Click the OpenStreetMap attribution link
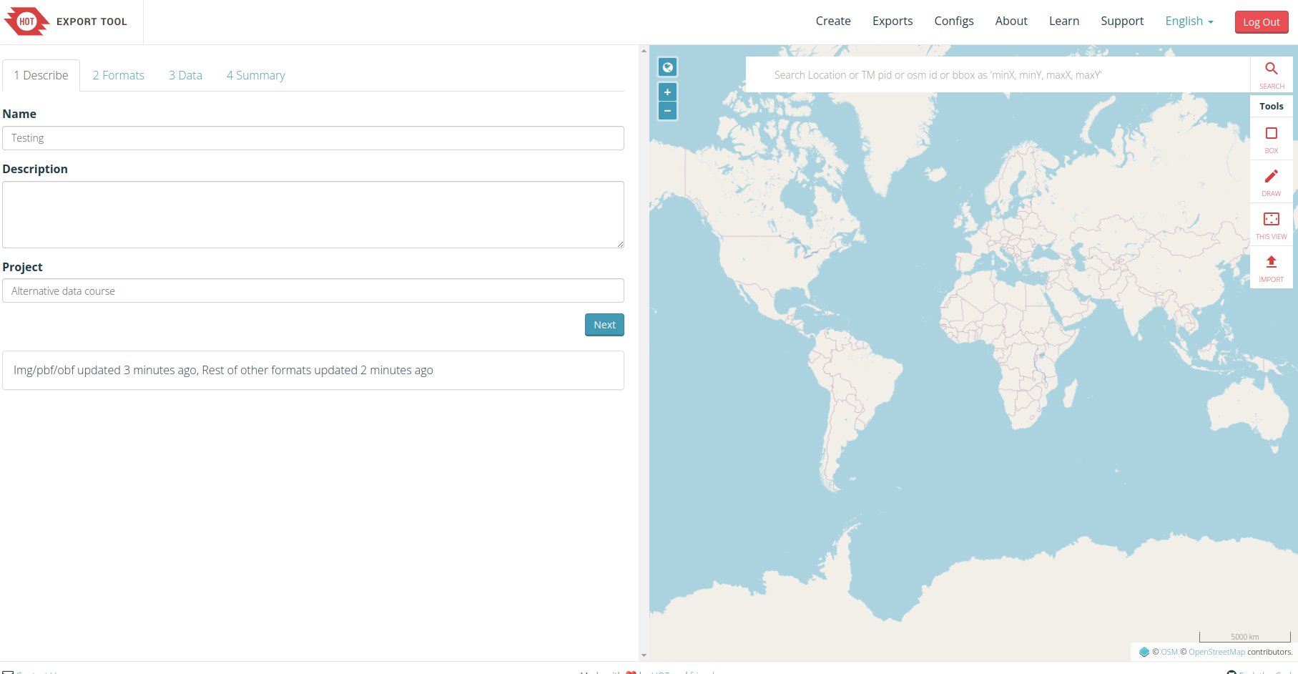This screenshot has height=674, width=1298. click(1216, 652)
